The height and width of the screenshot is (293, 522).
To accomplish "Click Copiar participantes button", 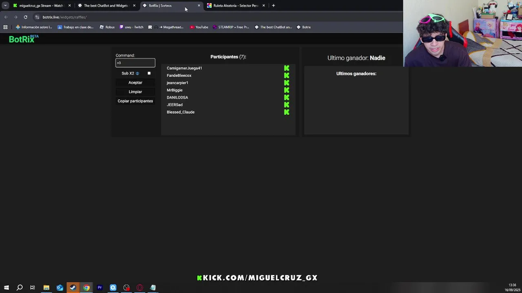I will pos(135,101).
